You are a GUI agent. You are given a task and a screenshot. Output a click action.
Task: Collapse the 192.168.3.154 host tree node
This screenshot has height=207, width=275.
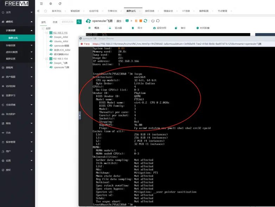point(47,59)
